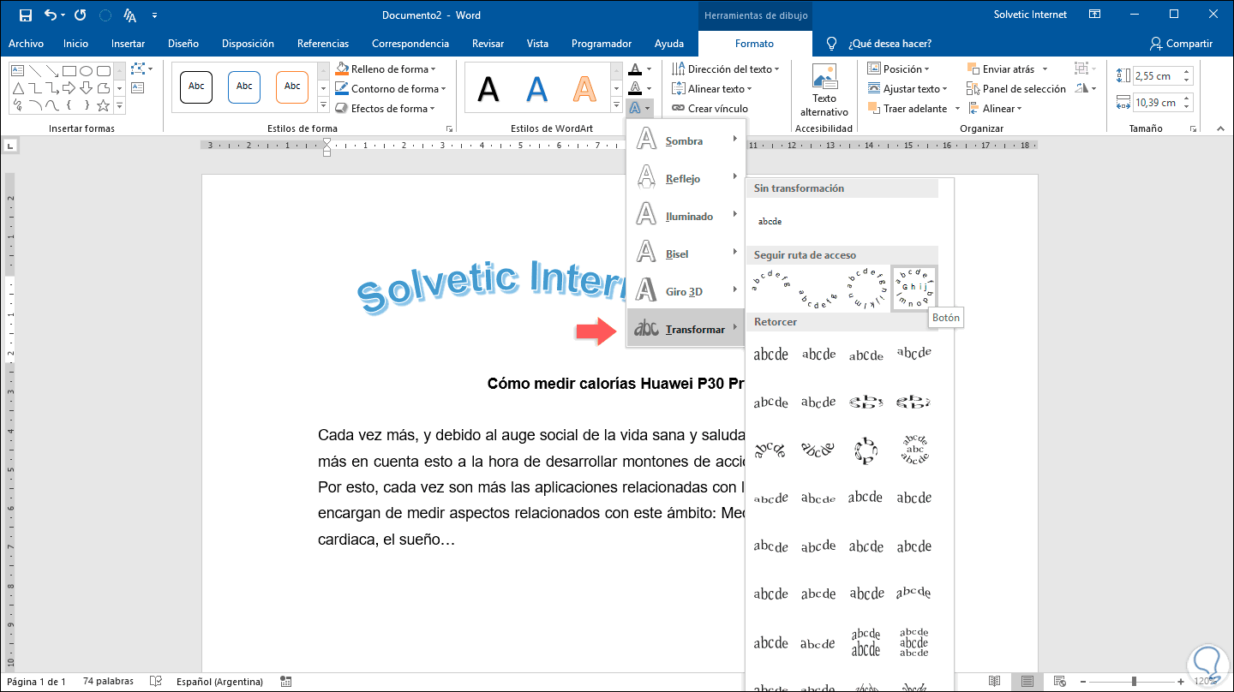Repeat the last action in quick access toolbar
1234x692 pixels.
click(81, 15)
